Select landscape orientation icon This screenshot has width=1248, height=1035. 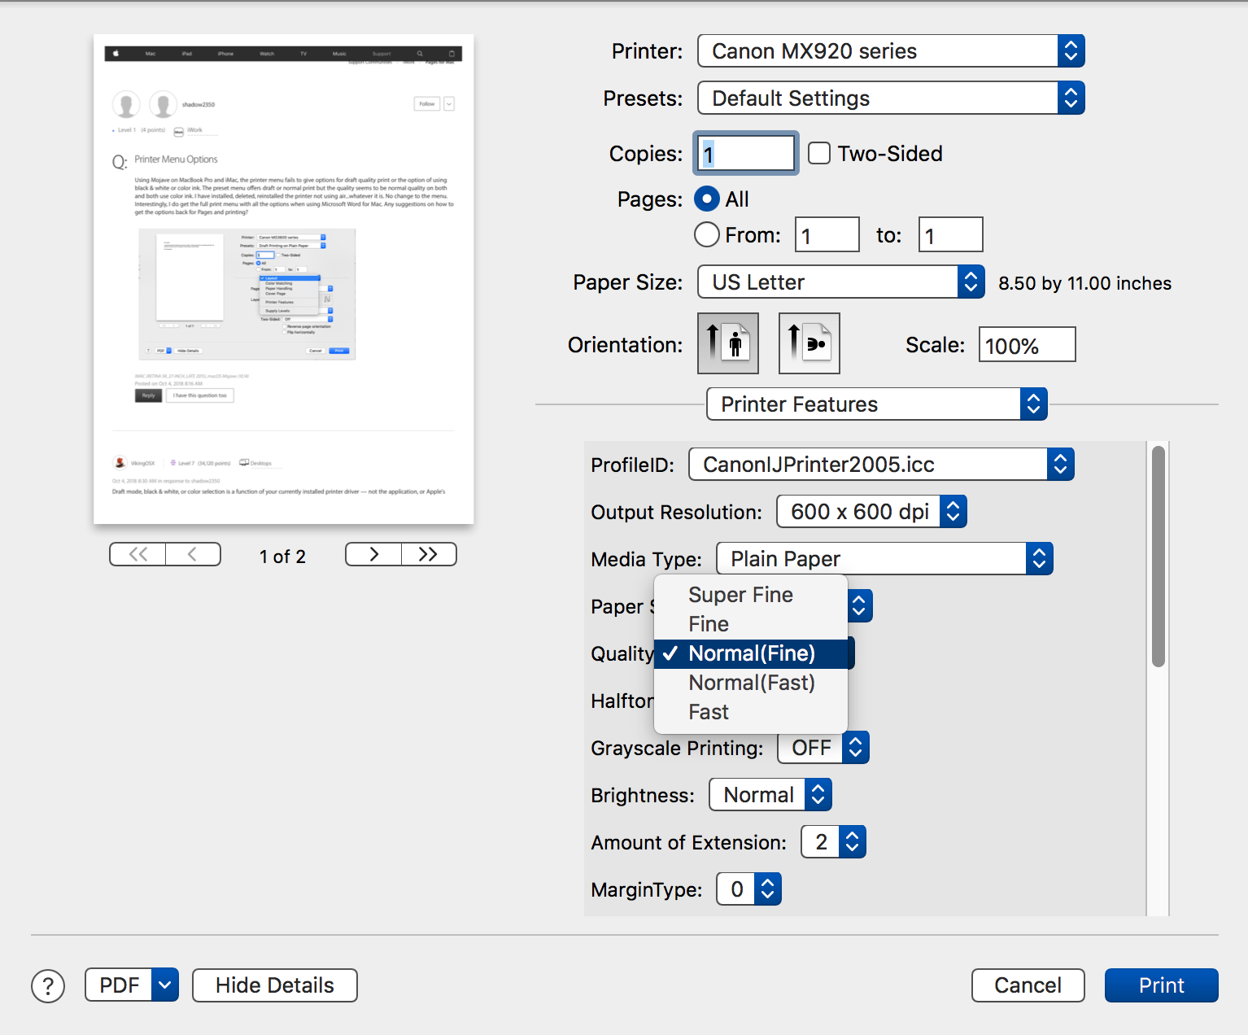808,343
